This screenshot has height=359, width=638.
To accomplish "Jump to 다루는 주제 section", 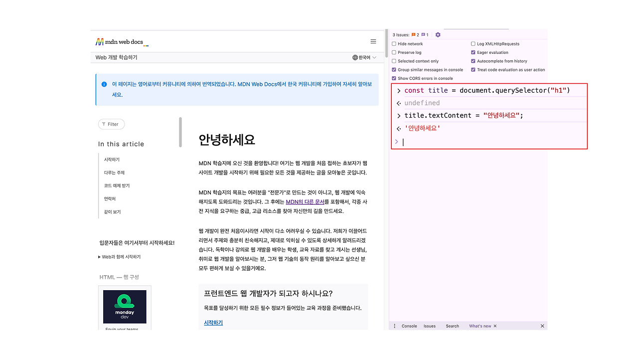I will click(114, 173).
